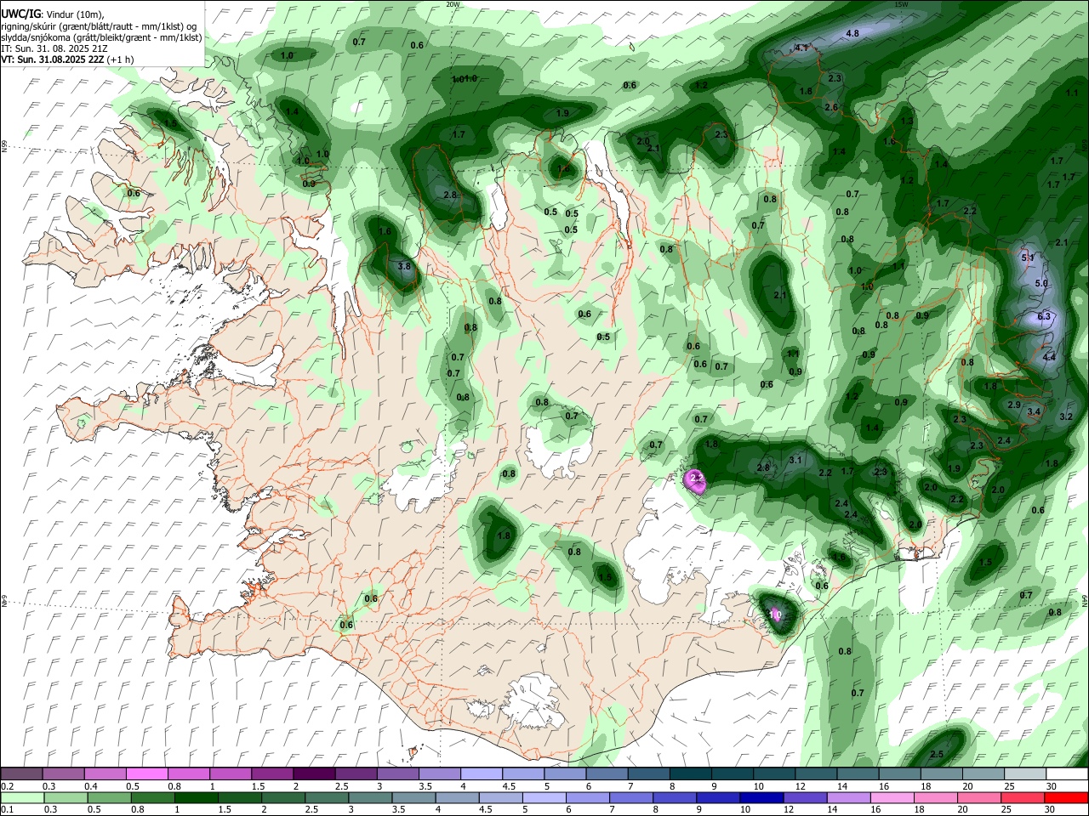Click the 6.3 precipitation value on the map
This screenshot has width=1089, height=816.
1045,316
